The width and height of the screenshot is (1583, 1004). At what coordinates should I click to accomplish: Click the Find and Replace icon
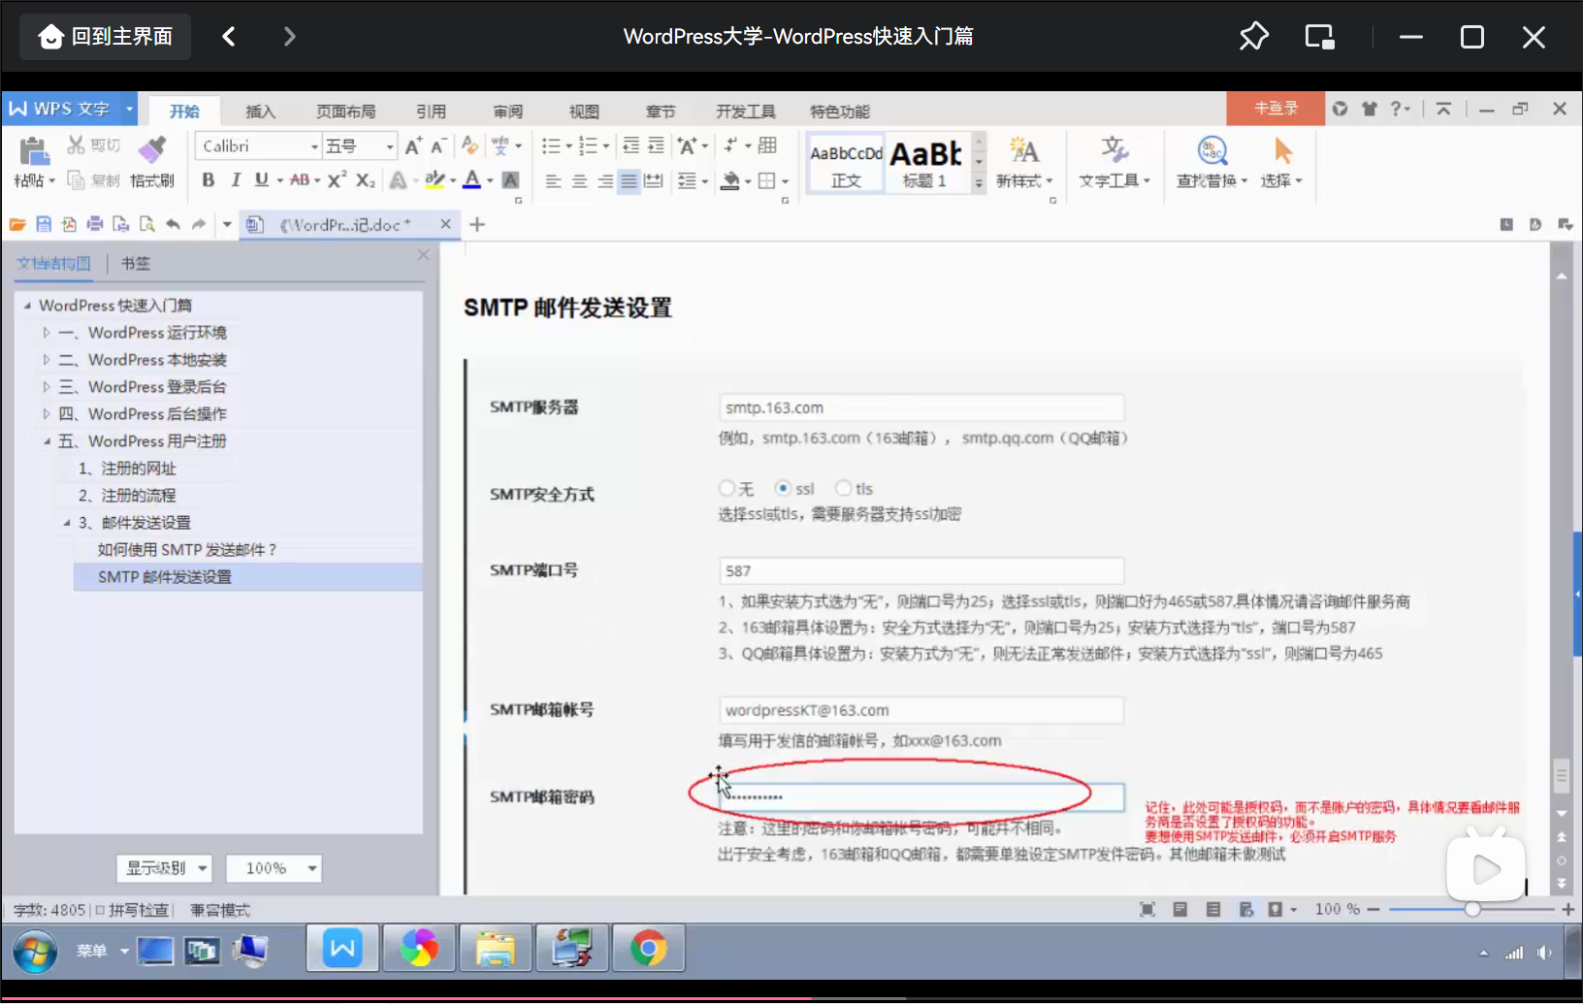tap(1212, 150)
